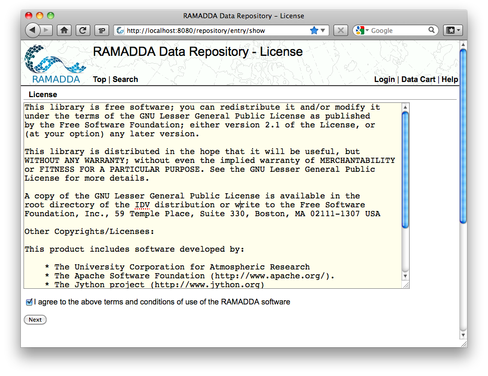Go back with the browser back arrow
Screen dimensions: 488x376
(x=32, y=30)
